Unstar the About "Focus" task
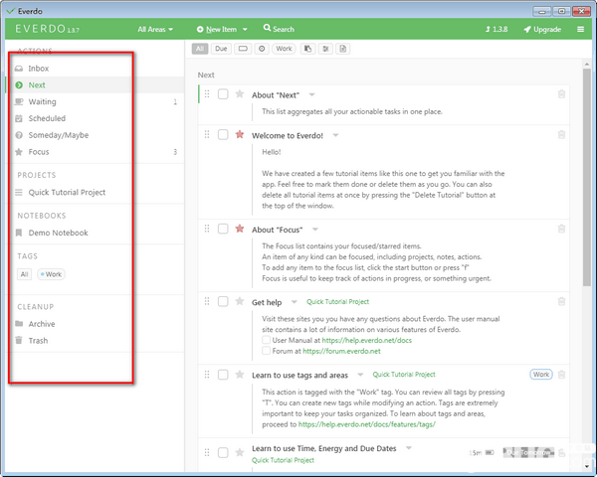 [x=240, y=229]
